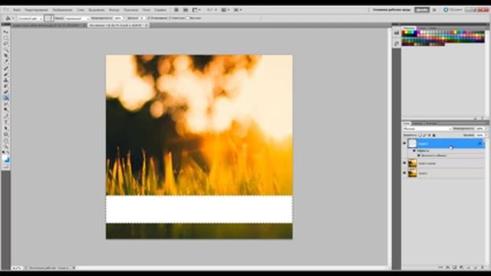Viewport: 491px width, 276px height.
Task: Launch Mini Bridge from application bar
Action: click(186, 10)
